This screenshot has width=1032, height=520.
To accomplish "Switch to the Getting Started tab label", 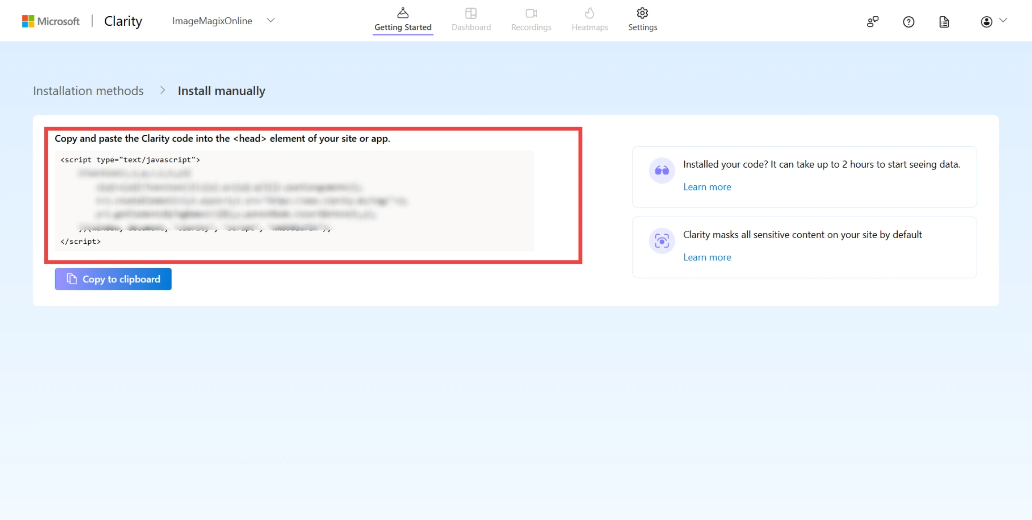I will pyautogui.click(x=403, y=27).
